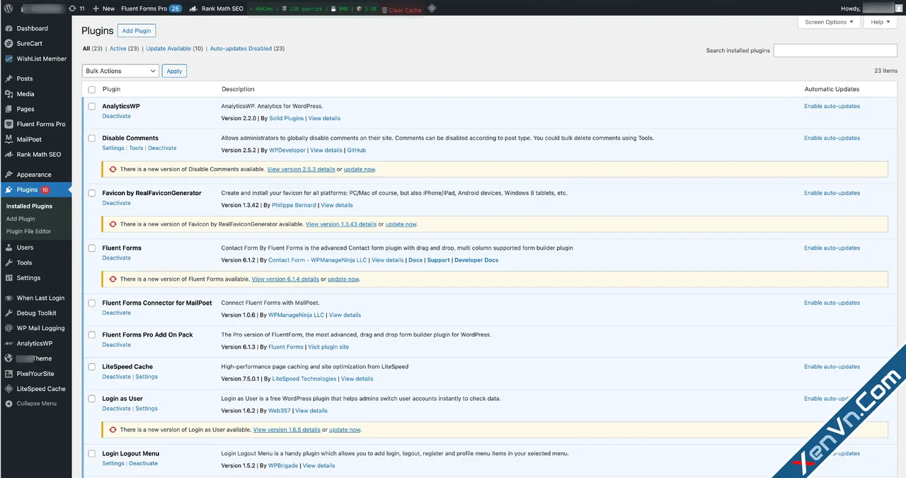Click the SureCart sidebar icon
The image size is (906, 478).
coord(8,43)
